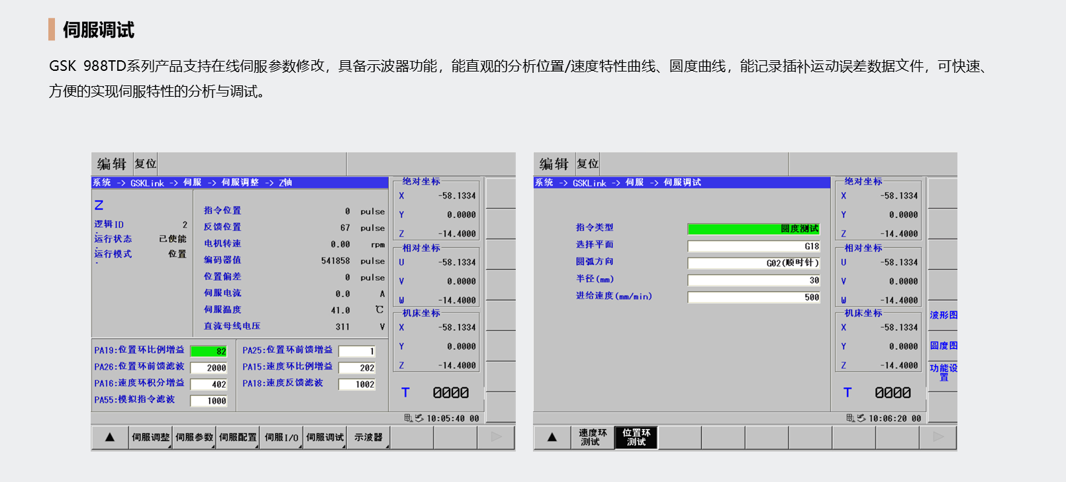Open the 波形图 waveform side button
This screenshot has height=482, width=1066.
tap(943, 315)
